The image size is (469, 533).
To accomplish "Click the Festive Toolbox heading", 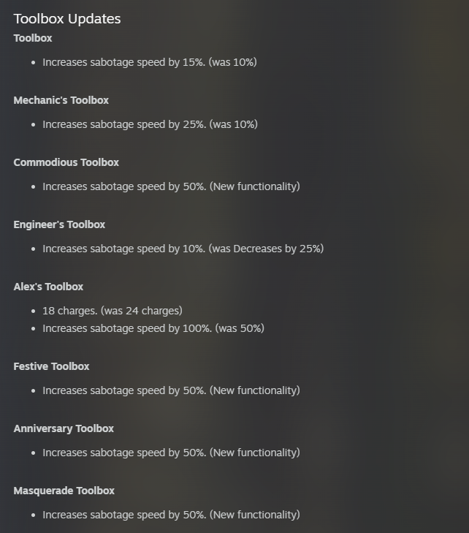I will click(51, 366).
